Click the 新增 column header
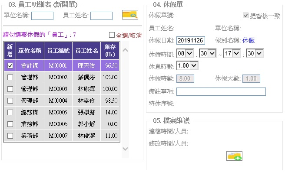The height and width of the screenshot is (172, 285). point(10,51)
